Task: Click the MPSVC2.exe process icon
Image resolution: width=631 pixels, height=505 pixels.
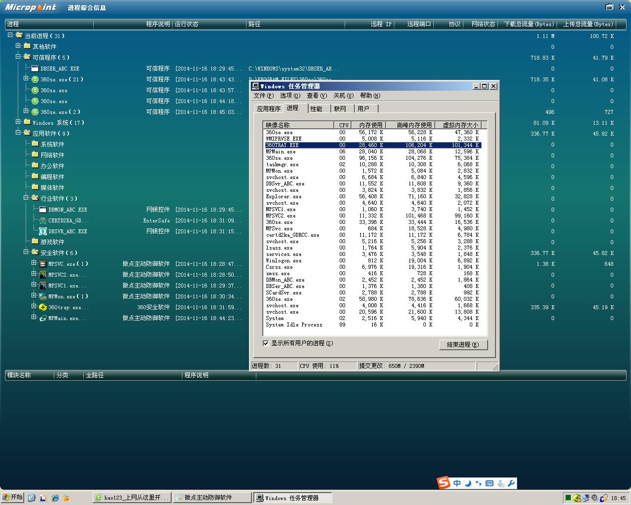Action: (43, 275)
